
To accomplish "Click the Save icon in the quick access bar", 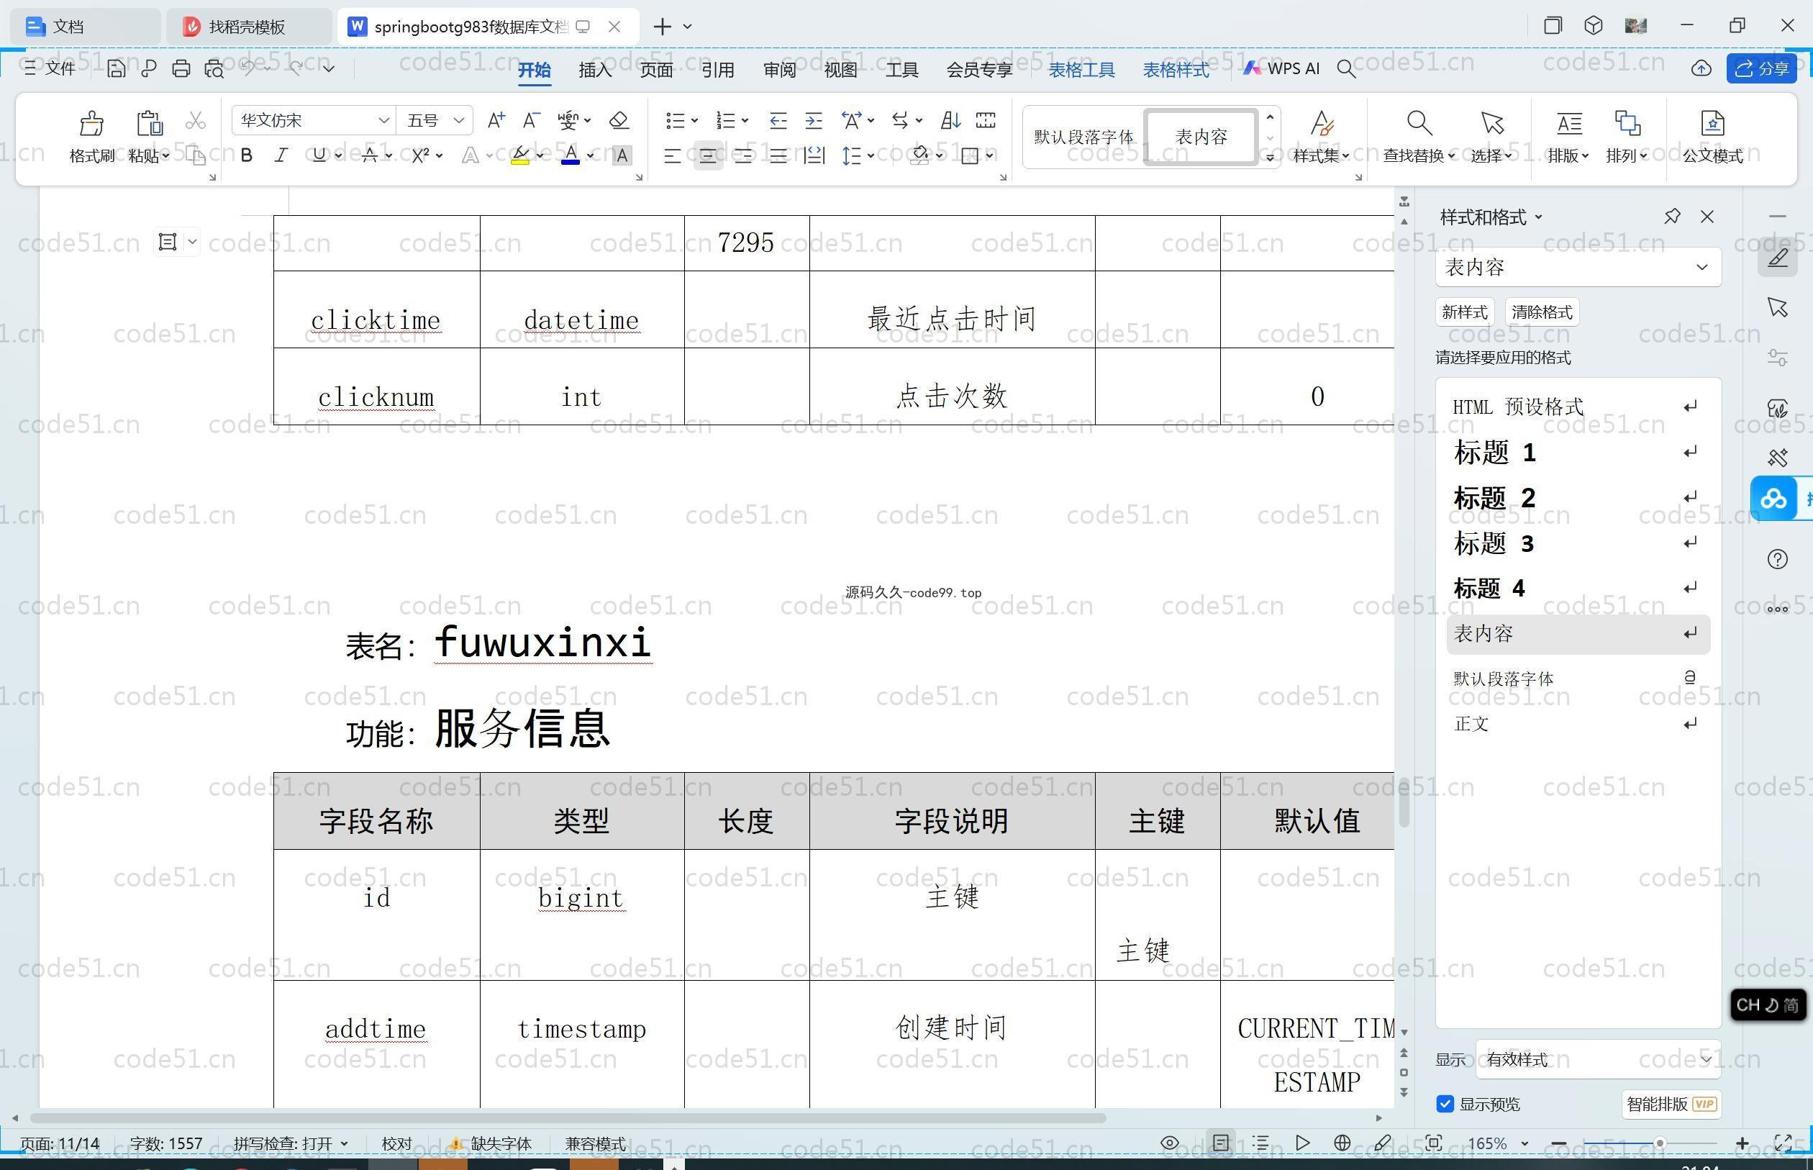I will click(117, 68).
